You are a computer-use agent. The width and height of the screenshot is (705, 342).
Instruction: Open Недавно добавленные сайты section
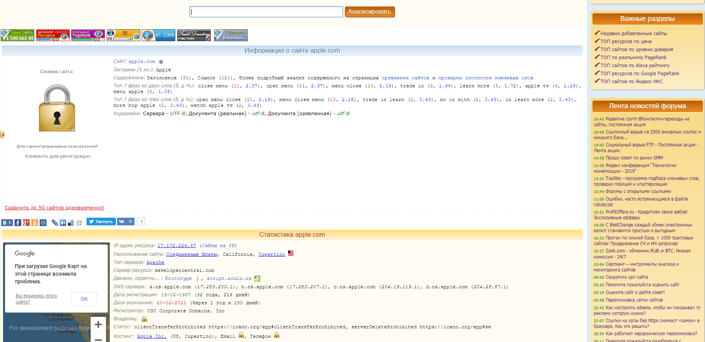click(633, 34)
